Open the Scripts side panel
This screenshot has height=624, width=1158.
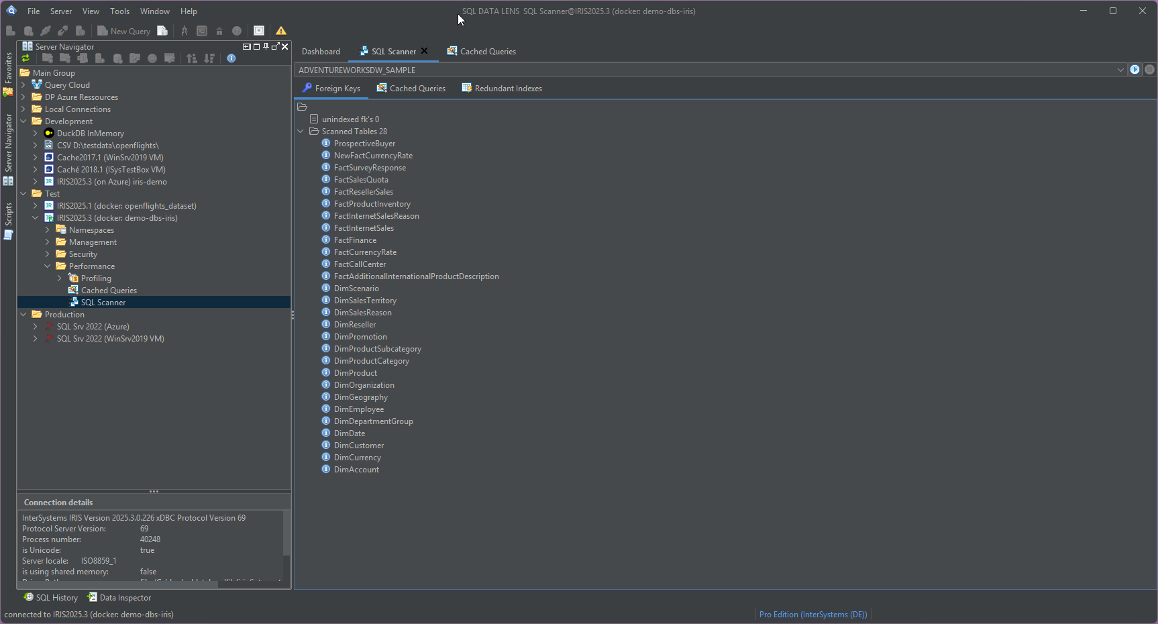9,221
